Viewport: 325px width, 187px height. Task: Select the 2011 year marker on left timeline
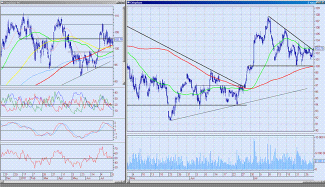pos(23,178)
